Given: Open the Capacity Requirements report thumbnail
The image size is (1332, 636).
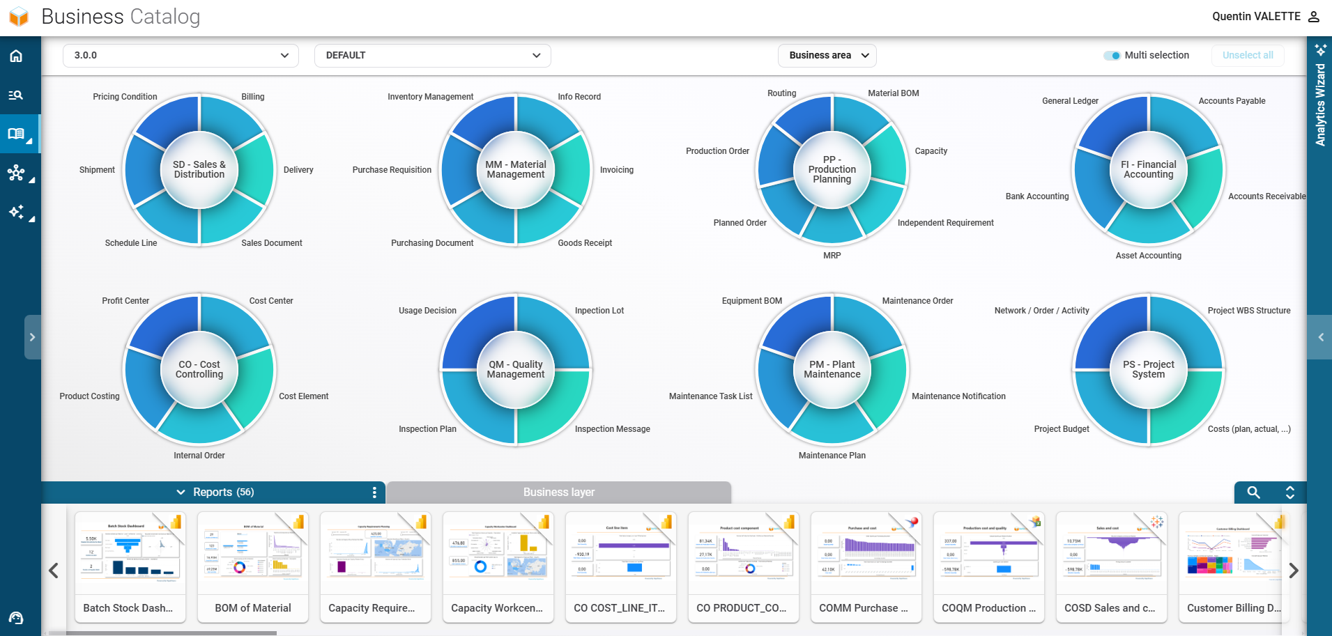Looking at the screenshot, I should point(376,567).
